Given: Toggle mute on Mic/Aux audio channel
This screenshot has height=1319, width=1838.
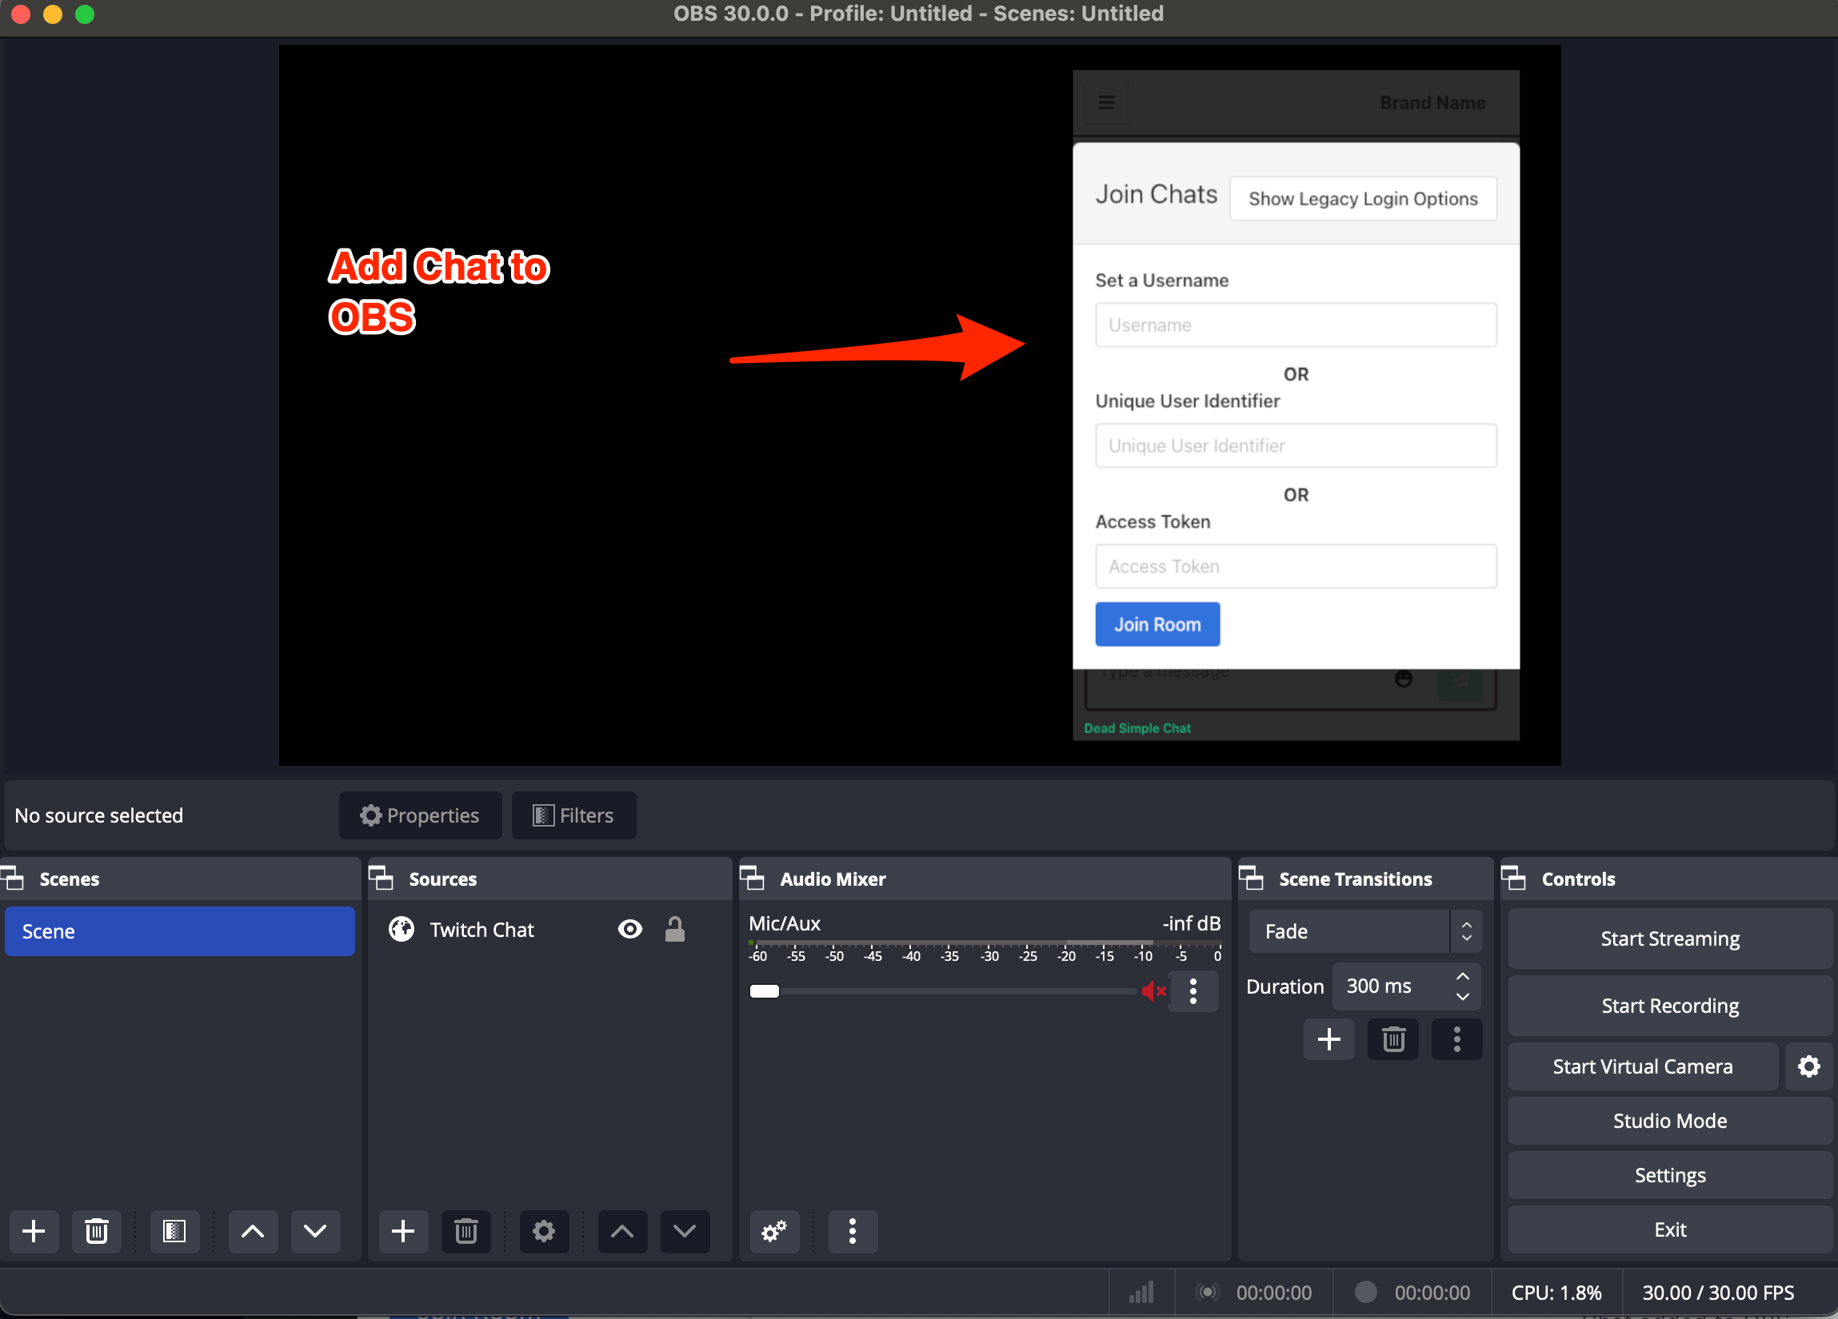Looking at the screenshot, I should 1153,994.
